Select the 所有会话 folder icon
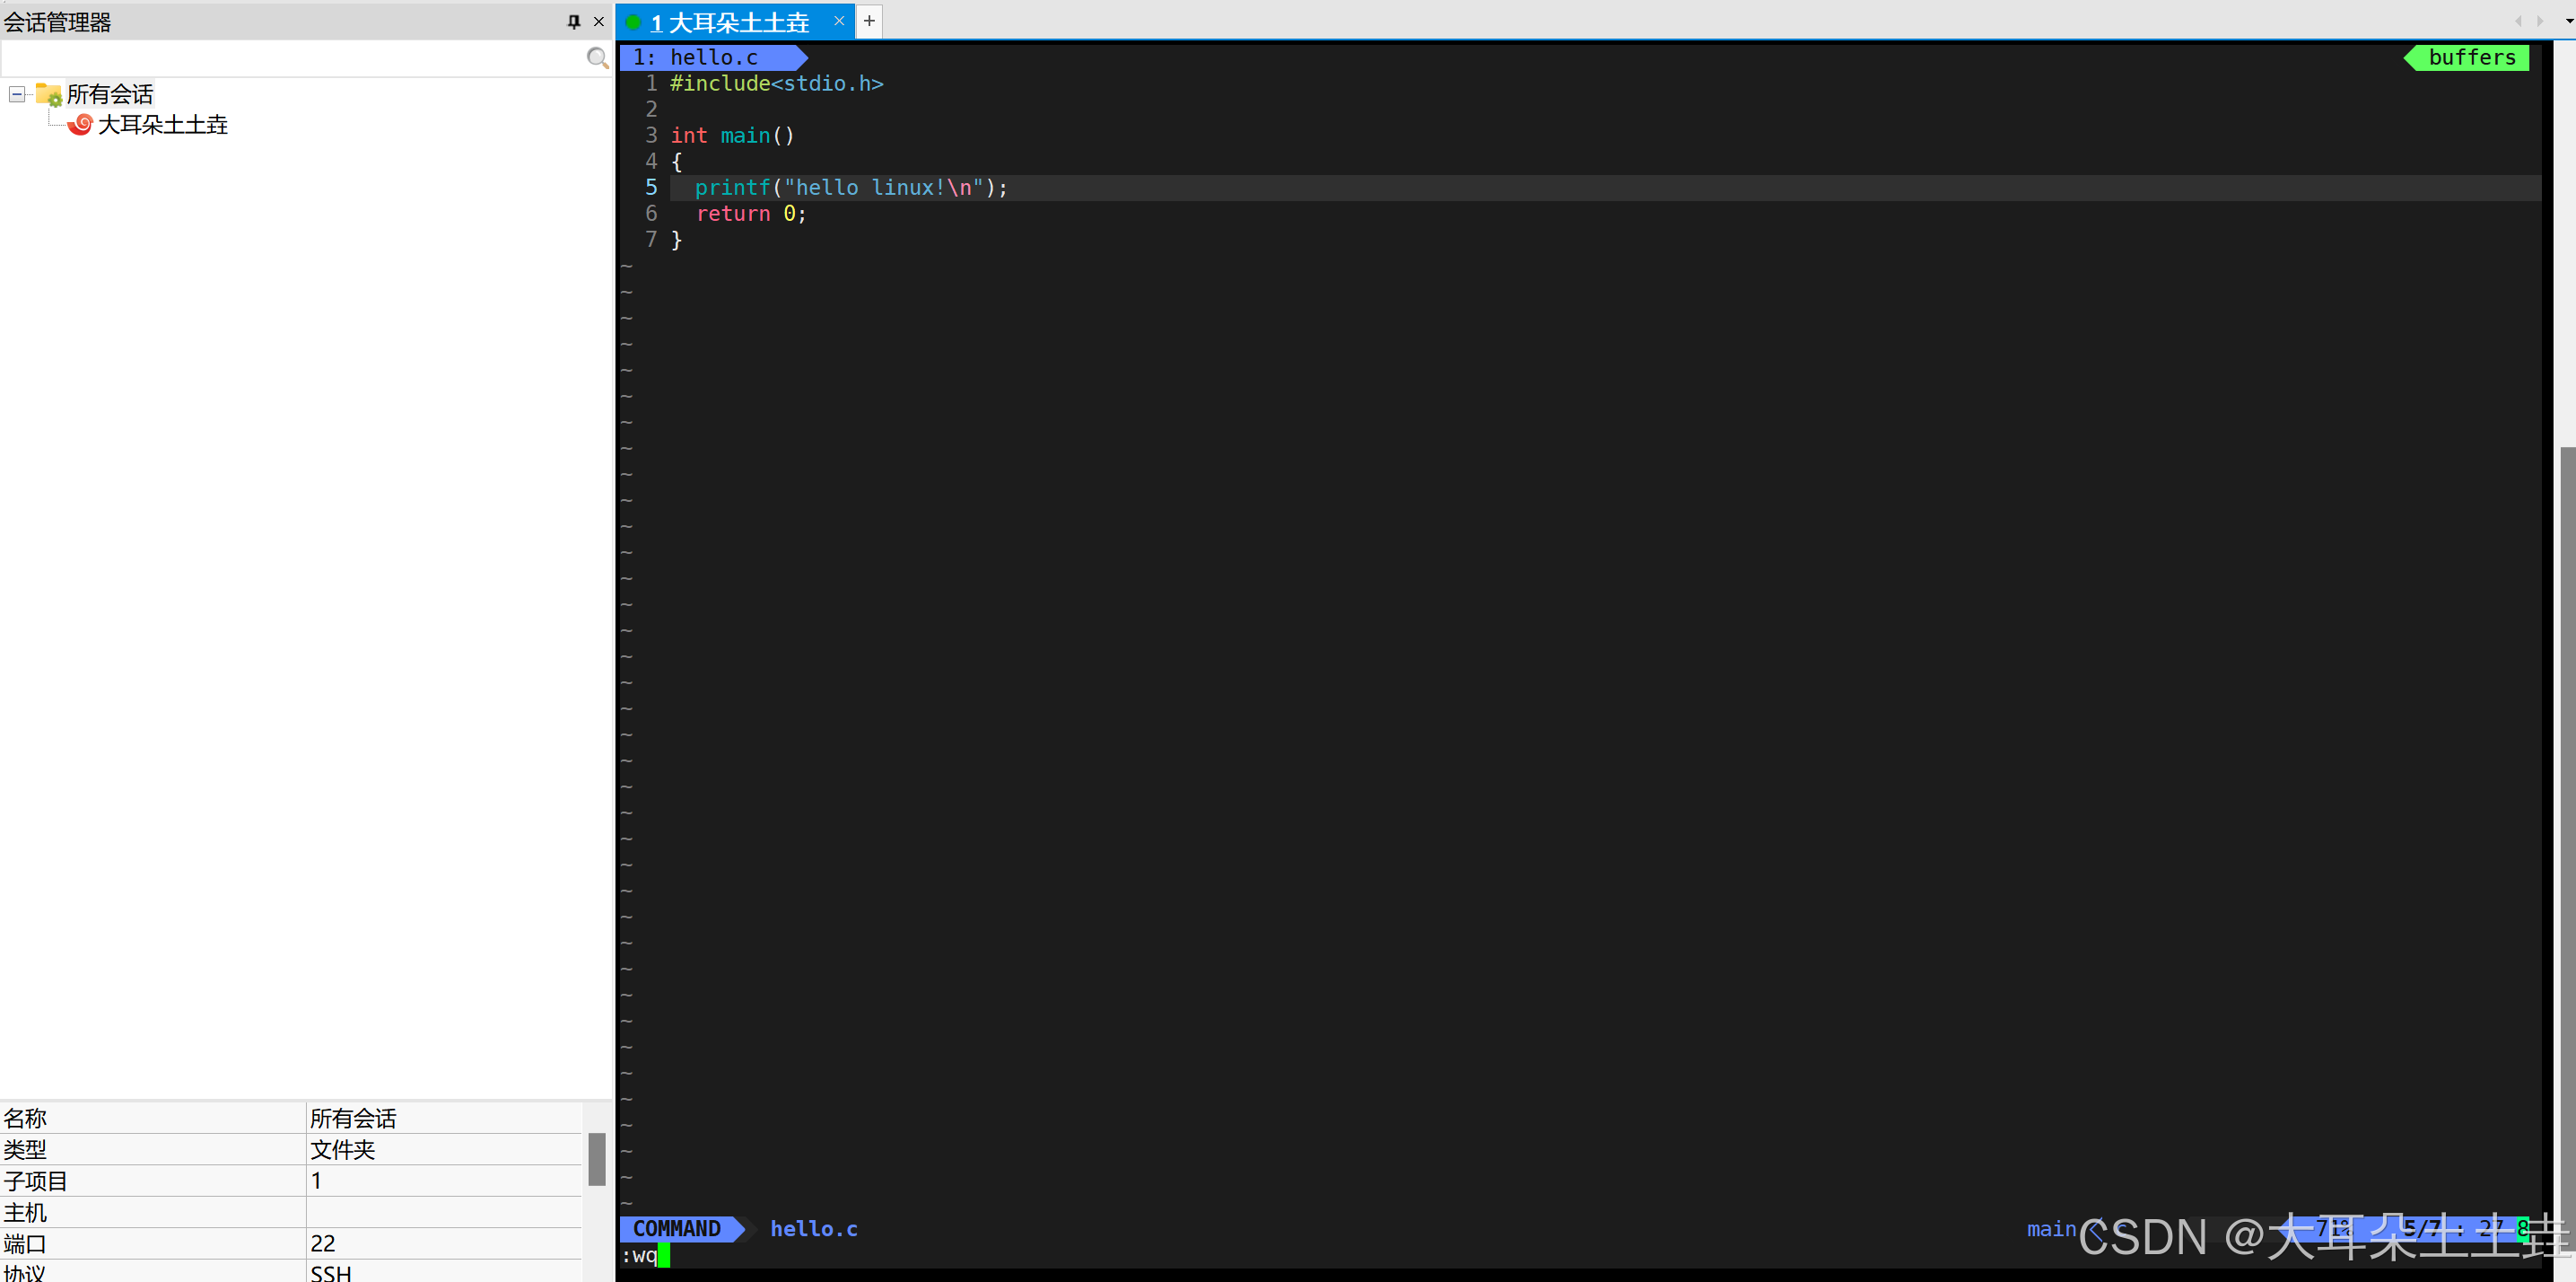This screenshot has width=2576, height=1282. (48, 94)
